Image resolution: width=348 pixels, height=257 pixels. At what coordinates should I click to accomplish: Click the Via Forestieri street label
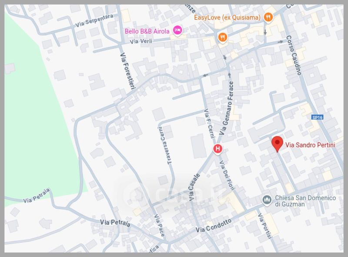click(x=128, y=71)
